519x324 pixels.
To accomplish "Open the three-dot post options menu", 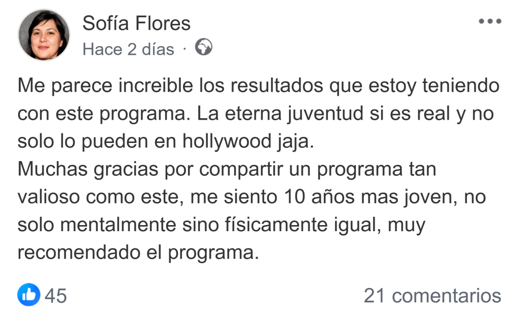I will tap(490, 22).
